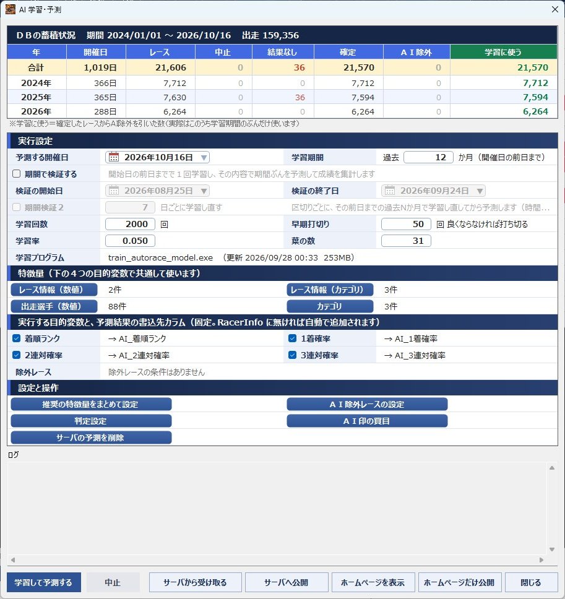
Task: Click green 6,264 in 学習に使う column
Action: (x=535, y=111)
